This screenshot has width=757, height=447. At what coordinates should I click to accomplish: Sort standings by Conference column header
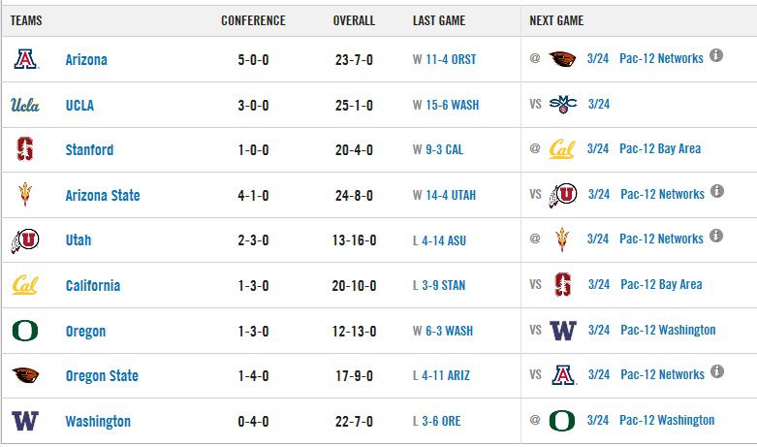click(x=253, y=20)
